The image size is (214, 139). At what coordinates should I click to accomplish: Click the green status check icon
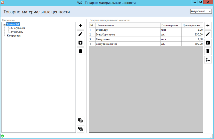2,136
